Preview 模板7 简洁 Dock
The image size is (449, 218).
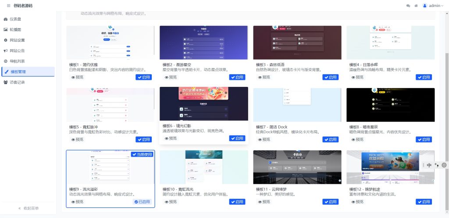pyautogui.click(x=264, y=139)
